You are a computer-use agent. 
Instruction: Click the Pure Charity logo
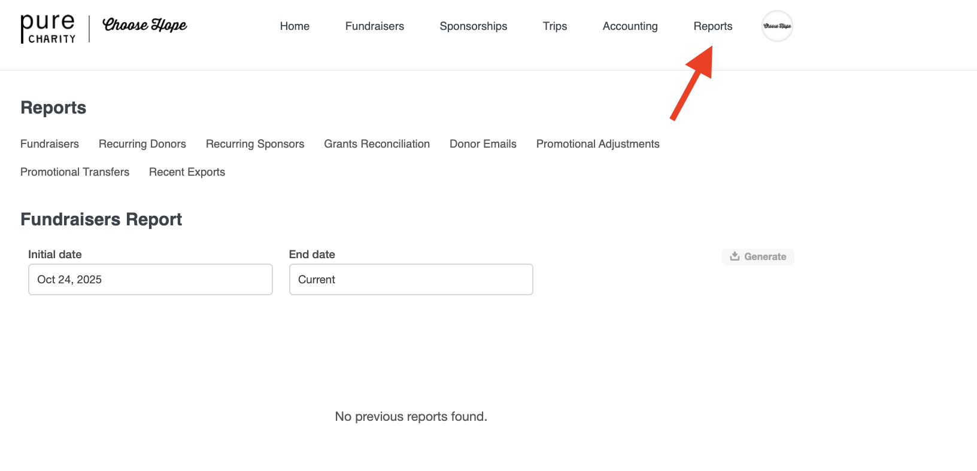click(x=48, y=28)
